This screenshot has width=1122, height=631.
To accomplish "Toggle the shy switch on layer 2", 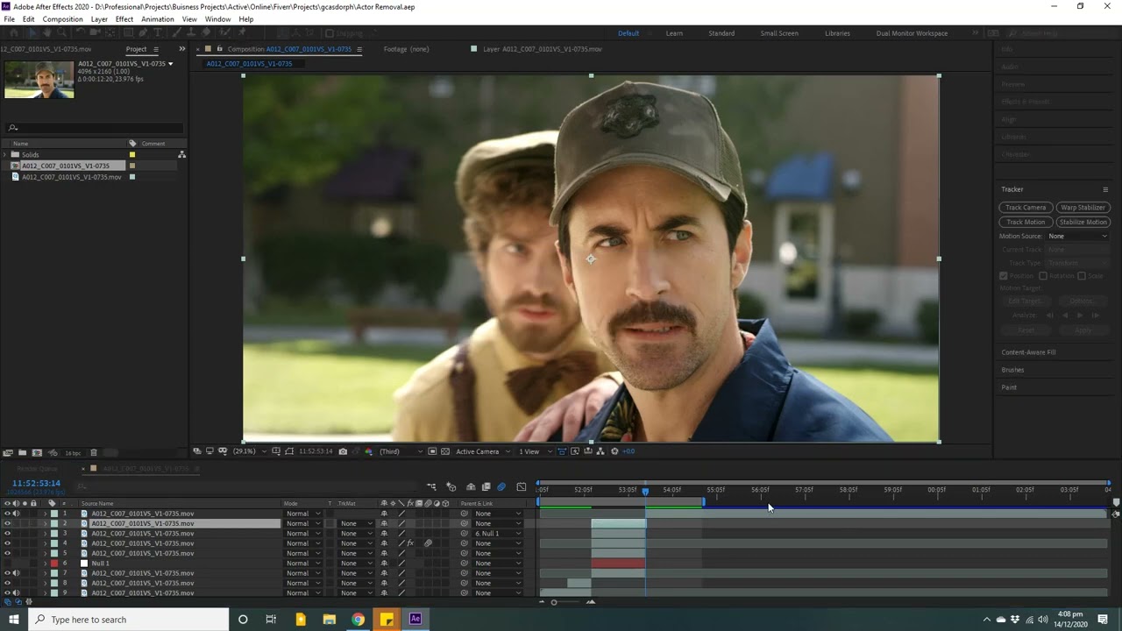I will click(x=384, y=523).
